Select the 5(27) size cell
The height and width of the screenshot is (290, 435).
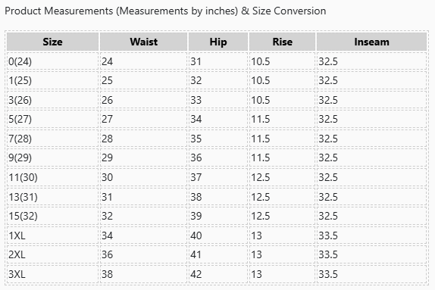click(53, 119)
